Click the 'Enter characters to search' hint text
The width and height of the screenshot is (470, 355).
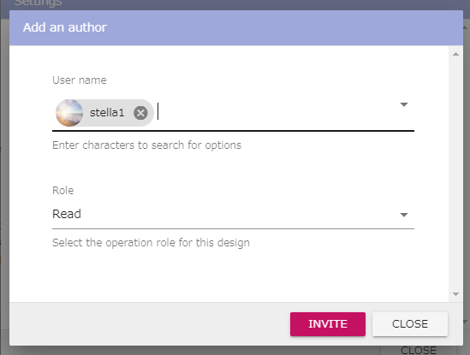(x=146, y=145)
